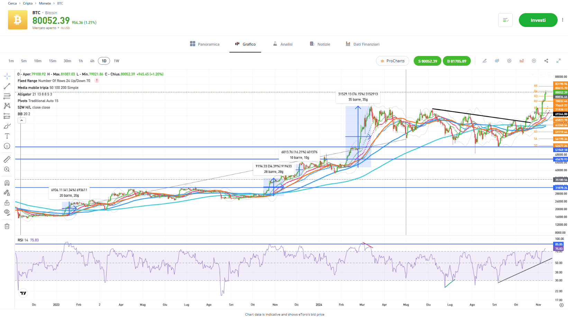Select the 15m timeframe
This screenshot has width=568, height=317.
[x=53, y=61]
